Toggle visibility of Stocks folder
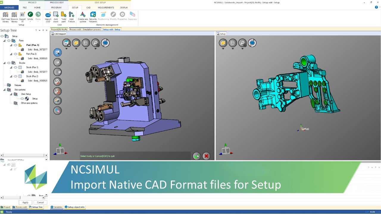The height and width of the screenshot is (214, 381). click(x=9, y=63)
